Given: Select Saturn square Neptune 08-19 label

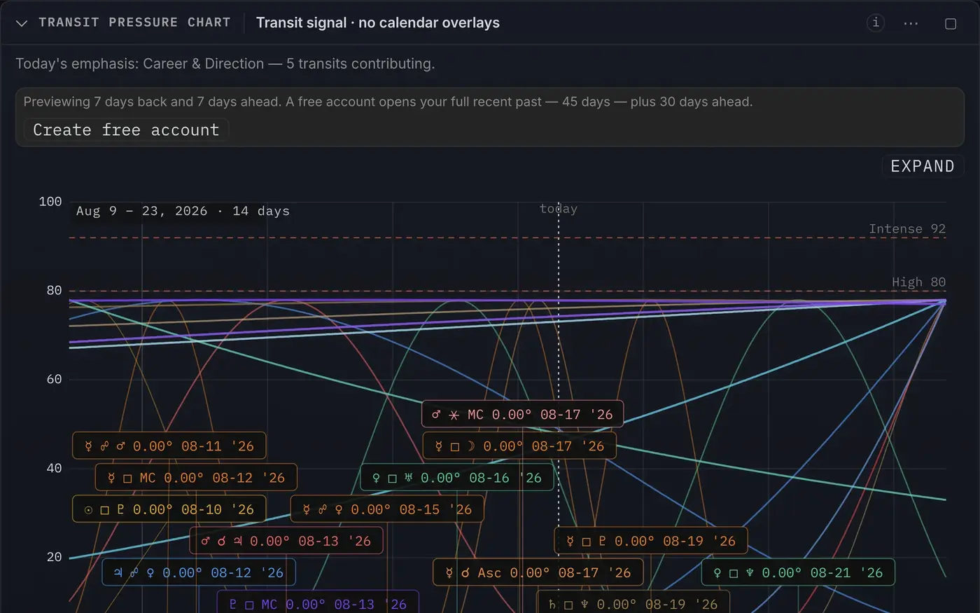Looking at the screenshot, I should (x=633, y=602).
